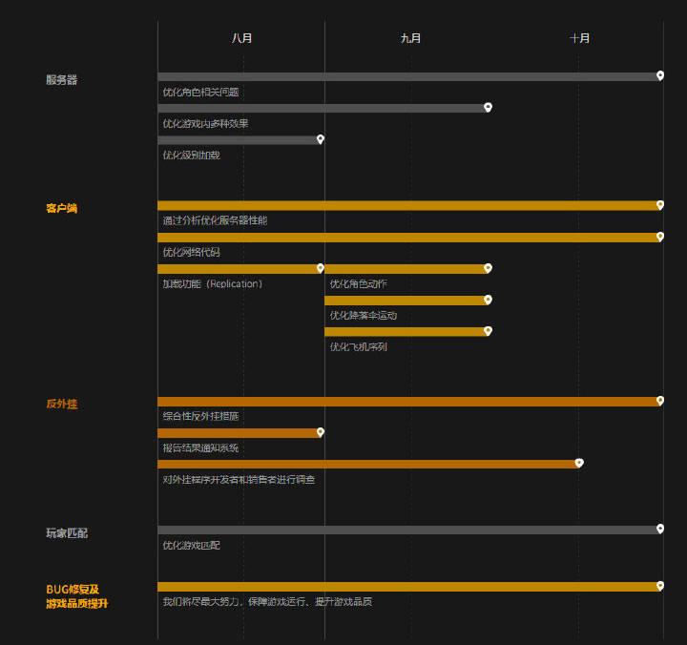Click the text 优化网络代码
This screenshot has height=645, width=687.
point(192,252)
